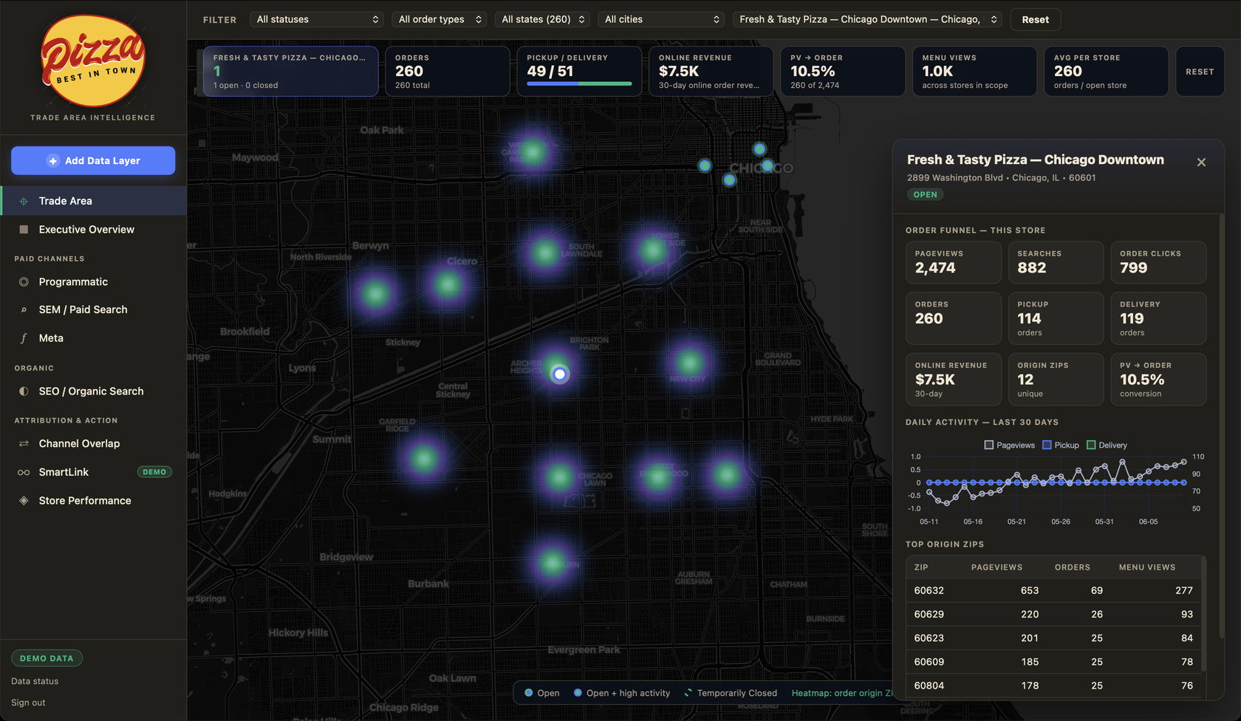Click the plus icon on Add Data Layer
Viewport: 1241px width, 721px height.
pyautogui.click(x=52, y=160)
